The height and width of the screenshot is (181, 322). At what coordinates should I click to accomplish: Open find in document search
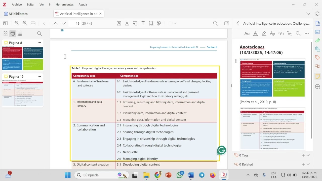point(215,23)
